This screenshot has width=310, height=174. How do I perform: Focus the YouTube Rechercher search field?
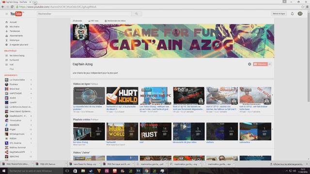pos(84,14)
